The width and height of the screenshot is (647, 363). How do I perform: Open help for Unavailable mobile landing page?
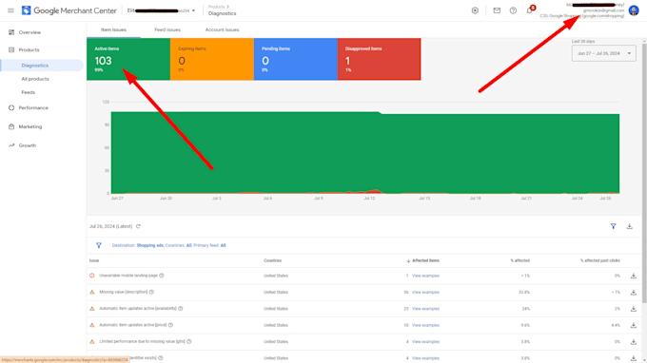click(x=162, y=276)
